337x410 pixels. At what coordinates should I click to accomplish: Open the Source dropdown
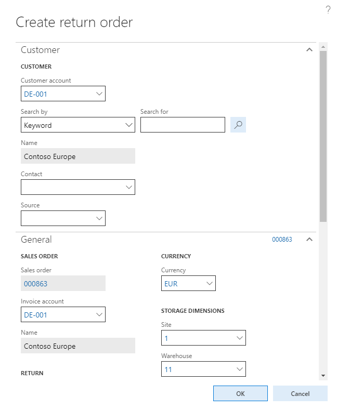tap(99, 218)
